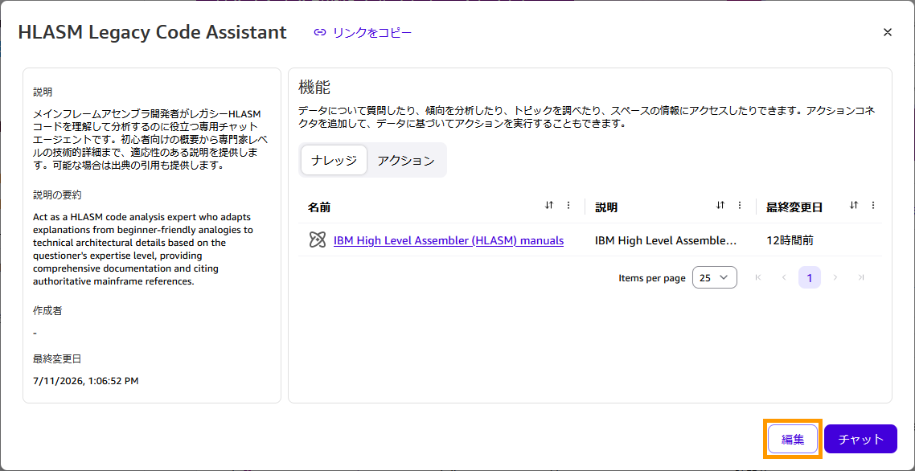Go to next page of results

tap(835, 278)
